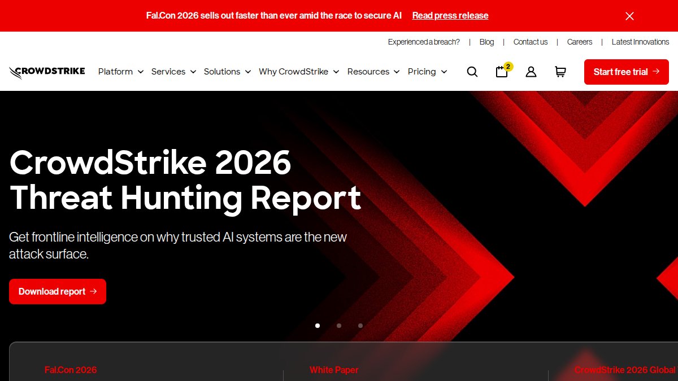Expand the Platform menu

point(121,72)
